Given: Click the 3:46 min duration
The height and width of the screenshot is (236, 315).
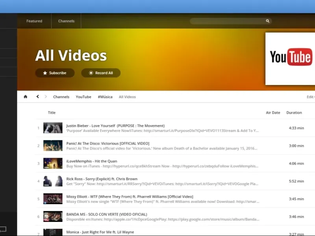Looking at the screenshot, I should coord(296,217).
